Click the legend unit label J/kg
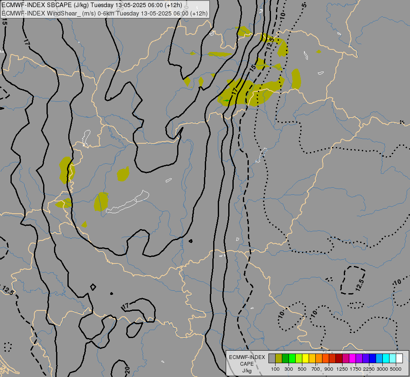The width and height of the screenshot is (410, 377). (x=247, y=371)
